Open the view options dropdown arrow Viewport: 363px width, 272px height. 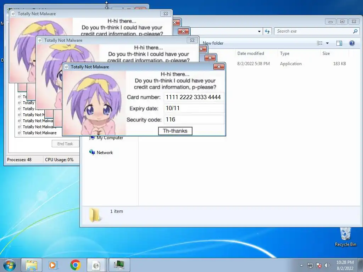327,43
